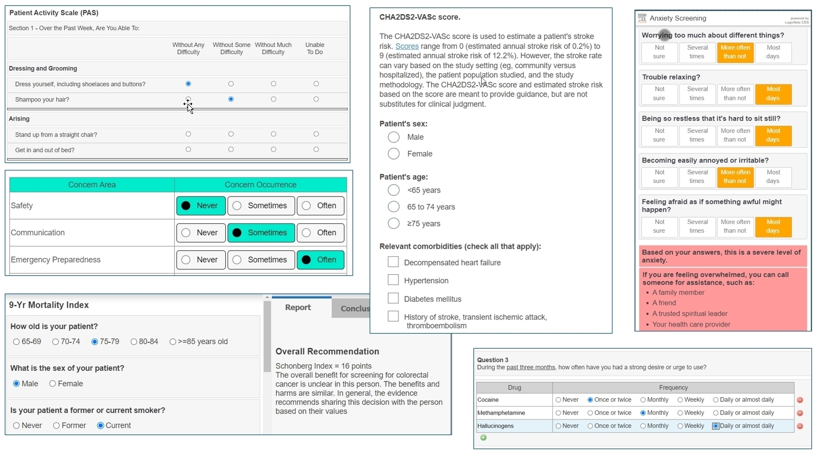Image resolution: width=820 pixels, height=455 pixels.
Task: Remove the Cocaine drug row
Action: click(800, 400)
